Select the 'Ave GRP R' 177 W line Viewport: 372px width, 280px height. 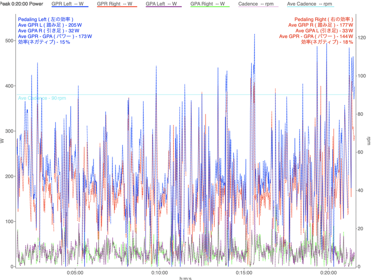[321, 25]
